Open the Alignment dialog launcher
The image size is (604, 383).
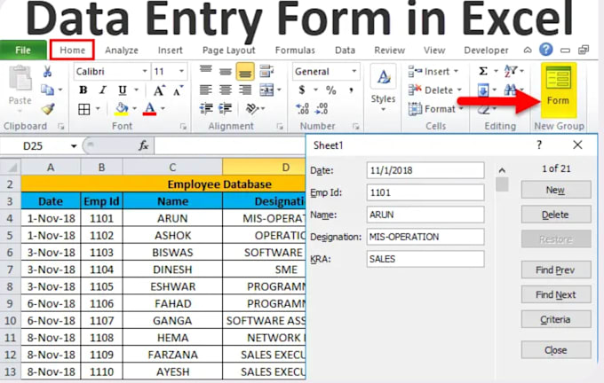[280, 126]
